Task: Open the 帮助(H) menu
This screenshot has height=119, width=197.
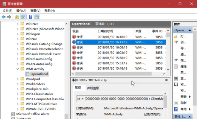Action: click(49, 11)
